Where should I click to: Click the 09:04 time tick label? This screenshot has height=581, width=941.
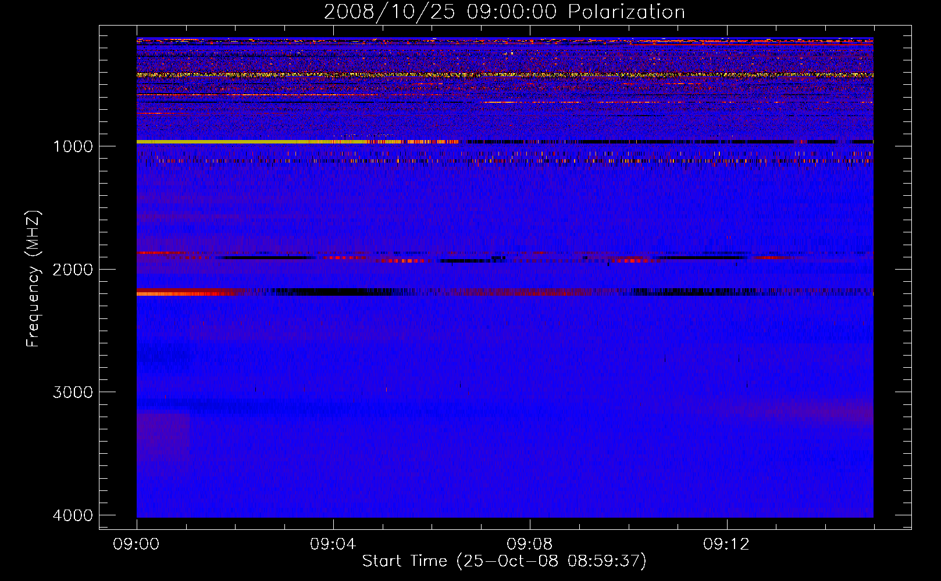click(x=333, y=544)
